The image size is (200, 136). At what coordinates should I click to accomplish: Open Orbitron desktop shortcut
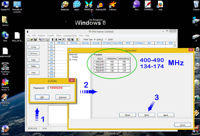tap(113, 6)
